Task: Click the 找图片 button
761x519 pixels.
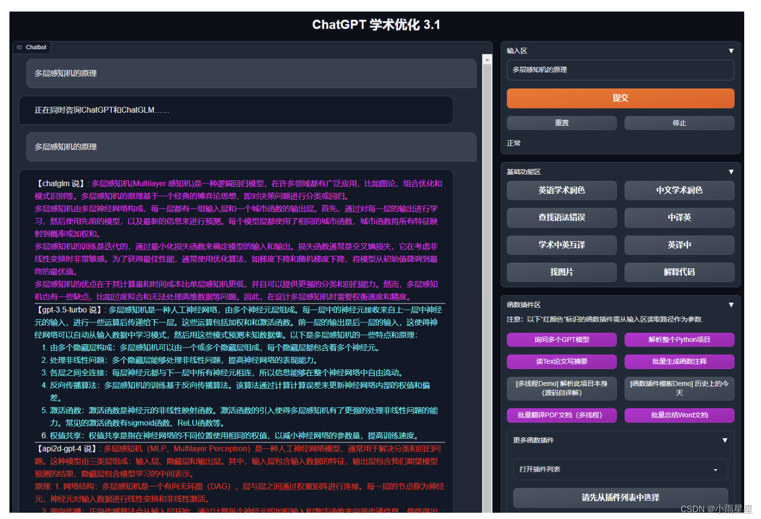Action: click(x=562, y=272)
